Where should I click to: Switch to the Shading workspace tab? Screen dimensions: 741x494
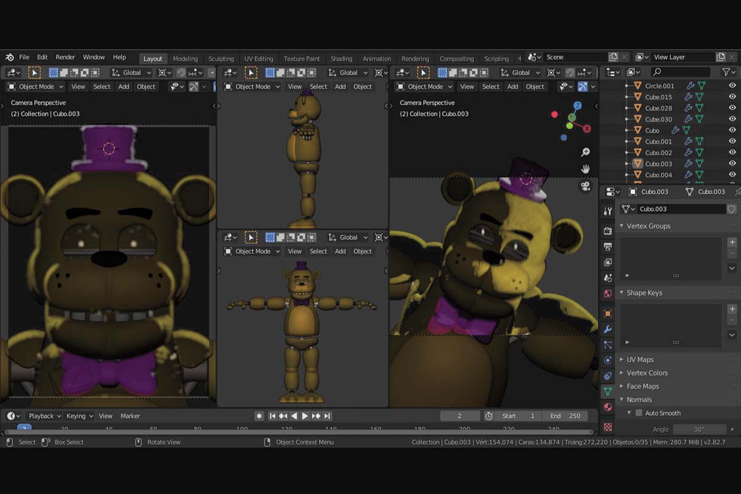click(341, 59)
